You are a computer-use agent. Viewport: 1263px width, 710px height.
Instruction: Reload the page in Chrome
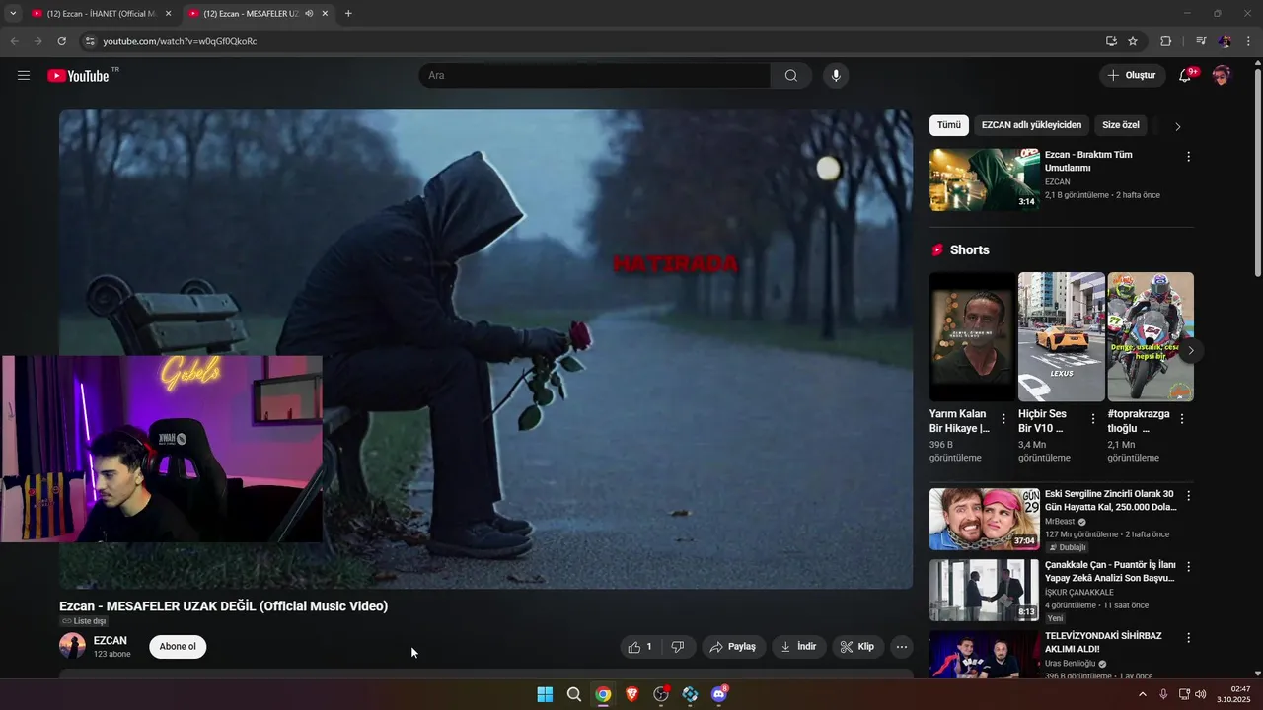point(61,41)
